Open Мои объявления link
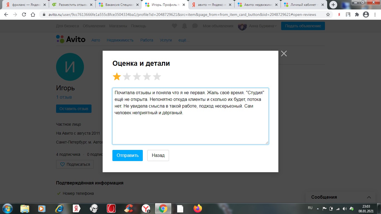 [x=218, y=26]
